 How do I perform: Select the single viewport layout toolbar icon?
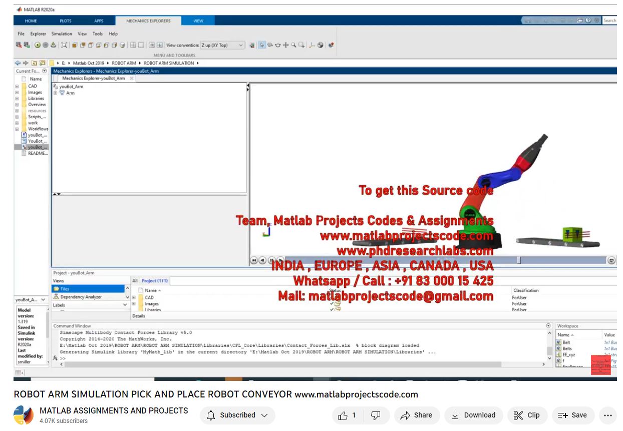[x=141, y=45]
